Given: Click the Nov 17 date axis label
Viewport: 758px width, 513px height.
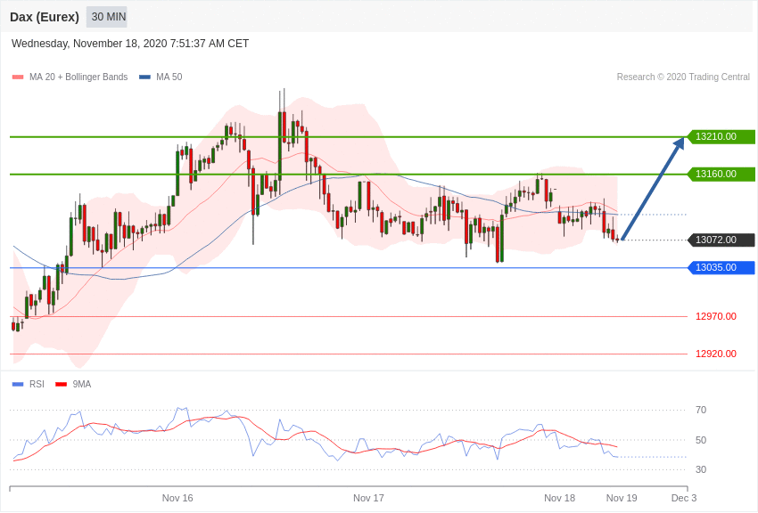Looking at the screenshot, I should pyautogui.click(x=368, y=498).
